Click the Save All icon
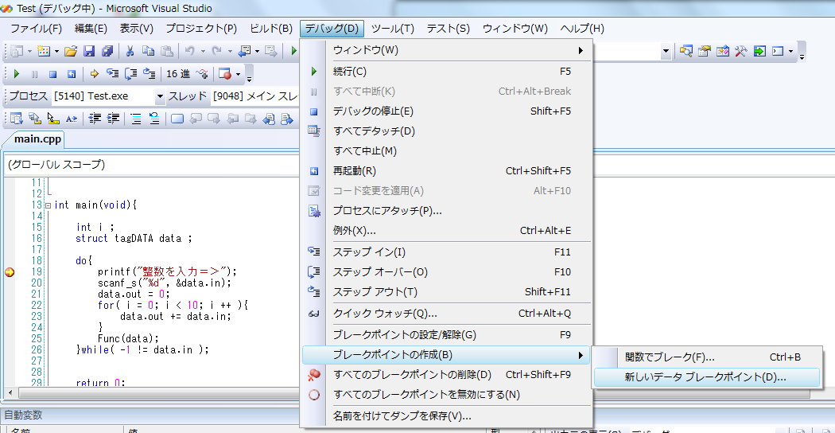The image size is (835, 433). point(107,51)
